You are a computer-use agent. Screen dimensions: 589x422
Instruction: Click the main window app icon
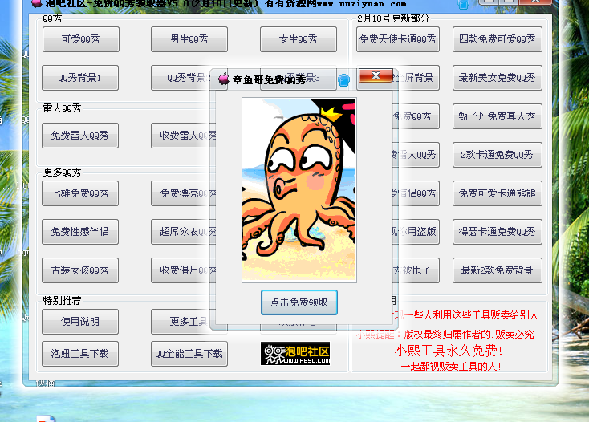click(36, 4)
